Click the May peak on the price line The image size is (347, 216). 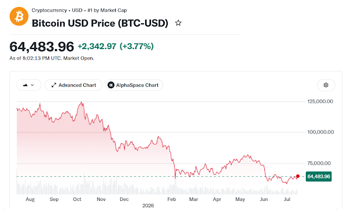click(x=248, y=155)
